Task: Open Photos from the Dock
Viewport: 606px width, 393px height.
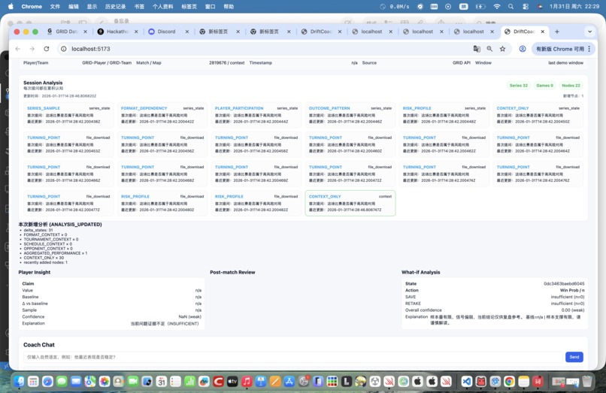Action: 105,382
